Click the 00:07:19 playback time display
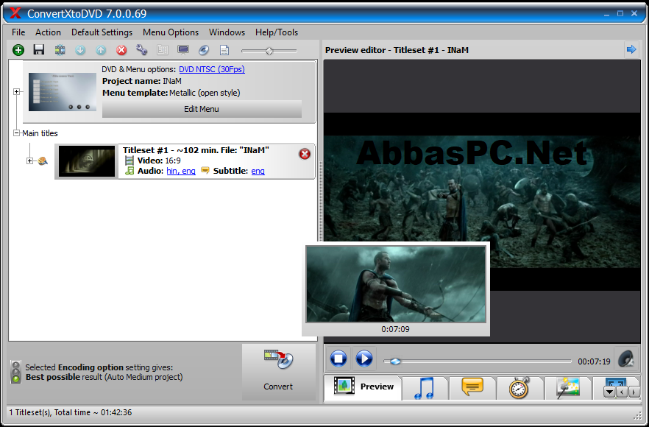Screen dimensions: 649x427 [x=594, y=361]
